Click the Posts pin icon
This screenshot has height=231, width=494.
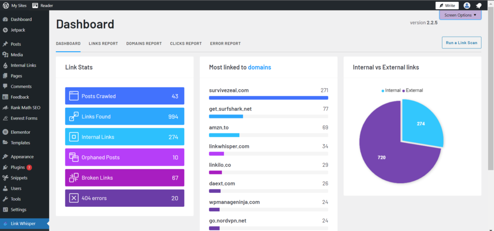pos(5,44)
